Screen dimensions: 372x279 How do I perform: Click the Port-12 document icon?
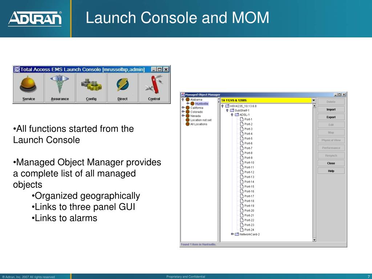tap(242, 172)
